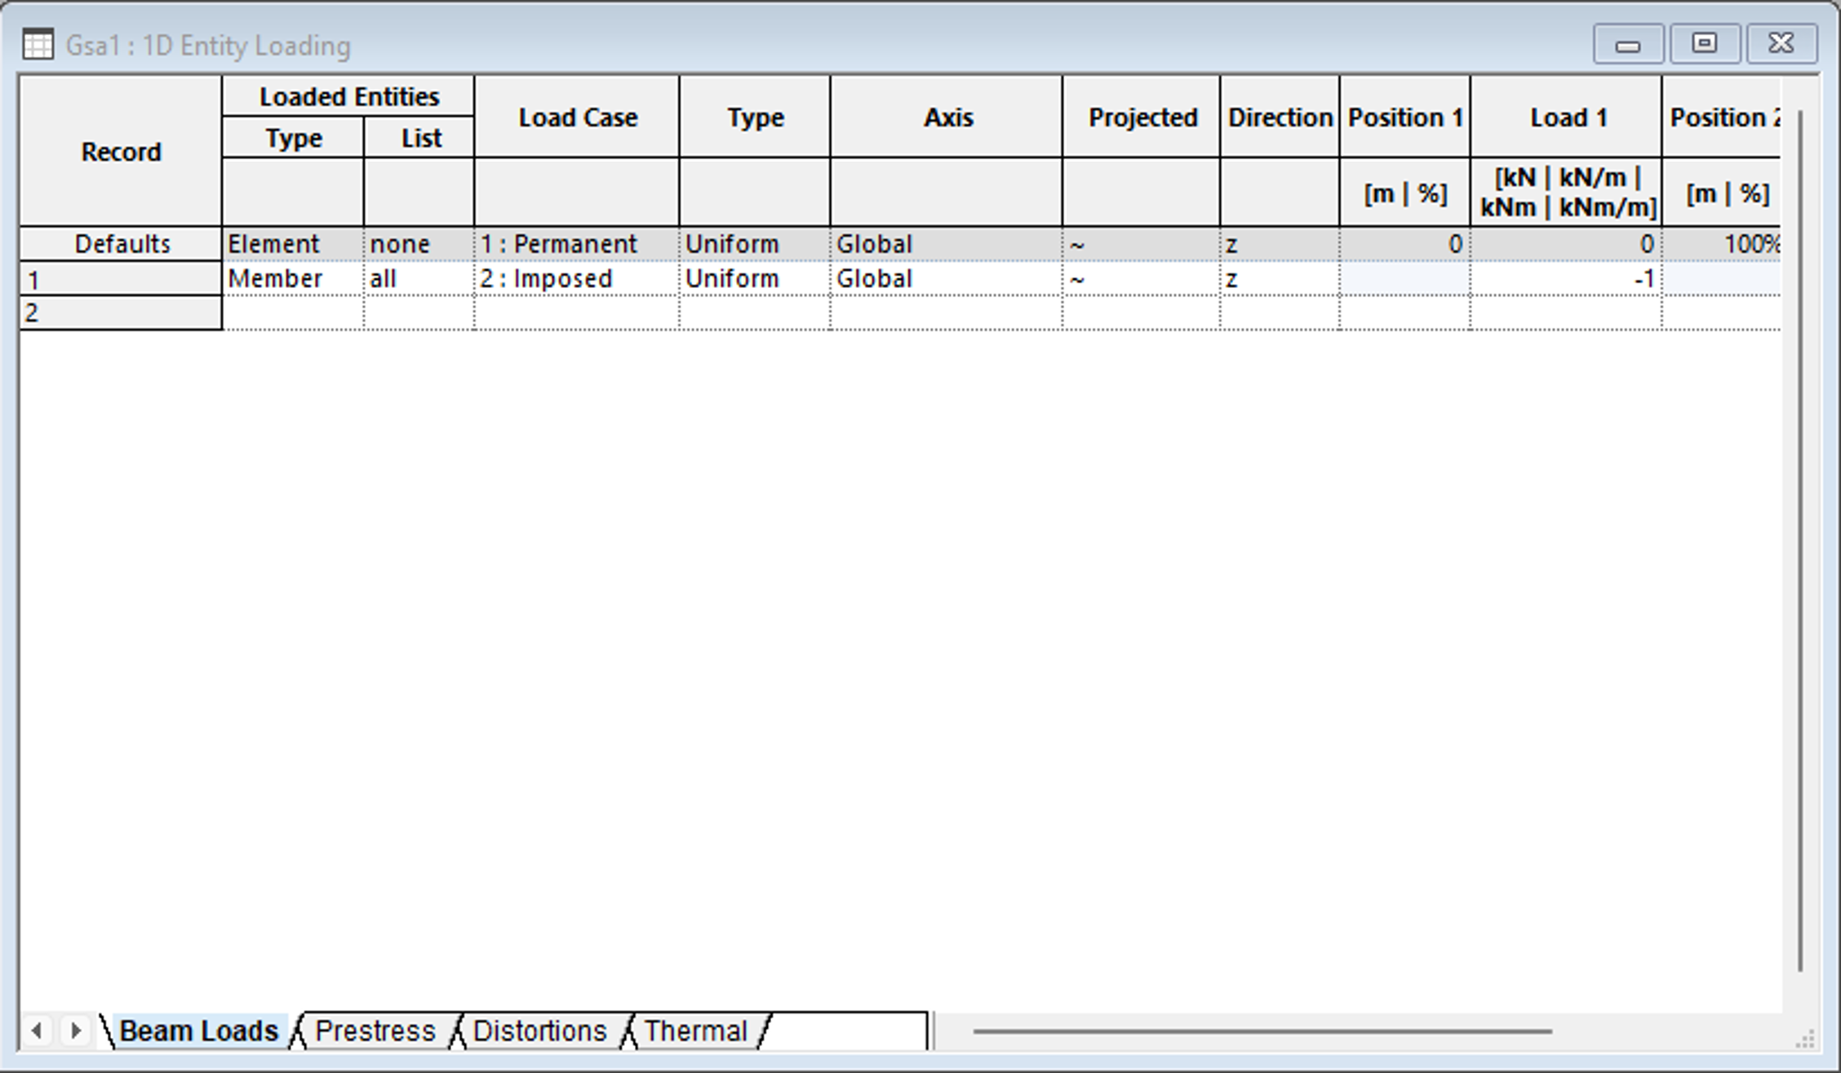Select the Beam Loads tab
This screenshot has width=1841, height=1073.
tap(198, 1031)
